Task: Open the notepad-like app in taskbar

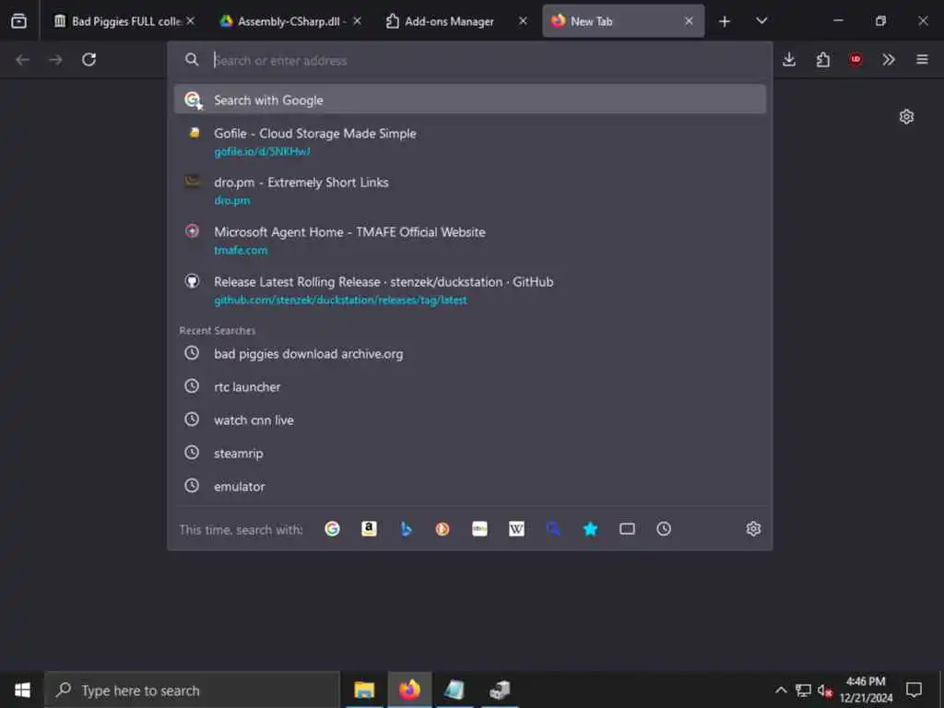Action: coord(454,690)
